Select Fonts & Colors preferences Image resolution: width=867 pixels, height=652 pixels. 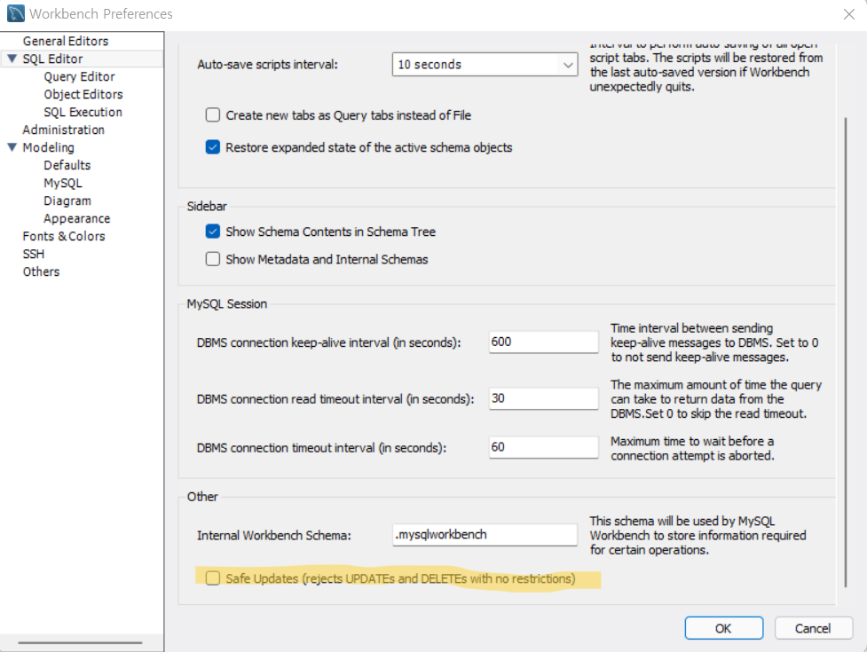click(x=64, y=236)
